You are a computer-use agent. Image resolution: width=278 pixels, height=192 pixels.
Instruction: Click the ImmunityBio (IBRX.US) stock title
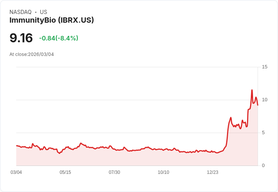coord(52,20)
